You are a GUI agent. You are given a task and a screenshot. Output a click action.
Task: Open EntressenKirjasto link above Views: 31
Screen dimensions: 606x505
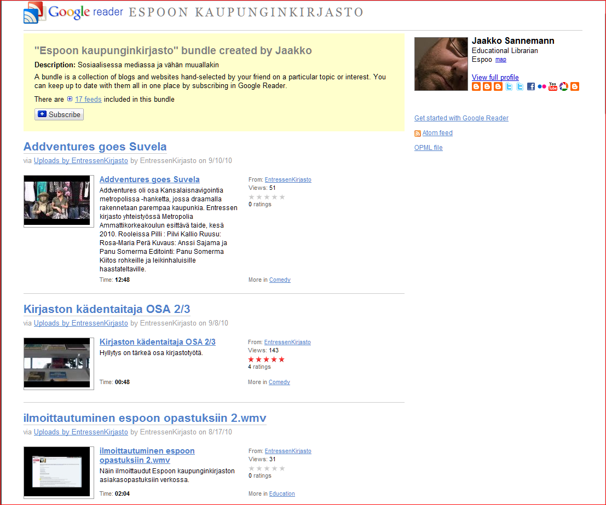pyautogui.click(x=288, y=451)
